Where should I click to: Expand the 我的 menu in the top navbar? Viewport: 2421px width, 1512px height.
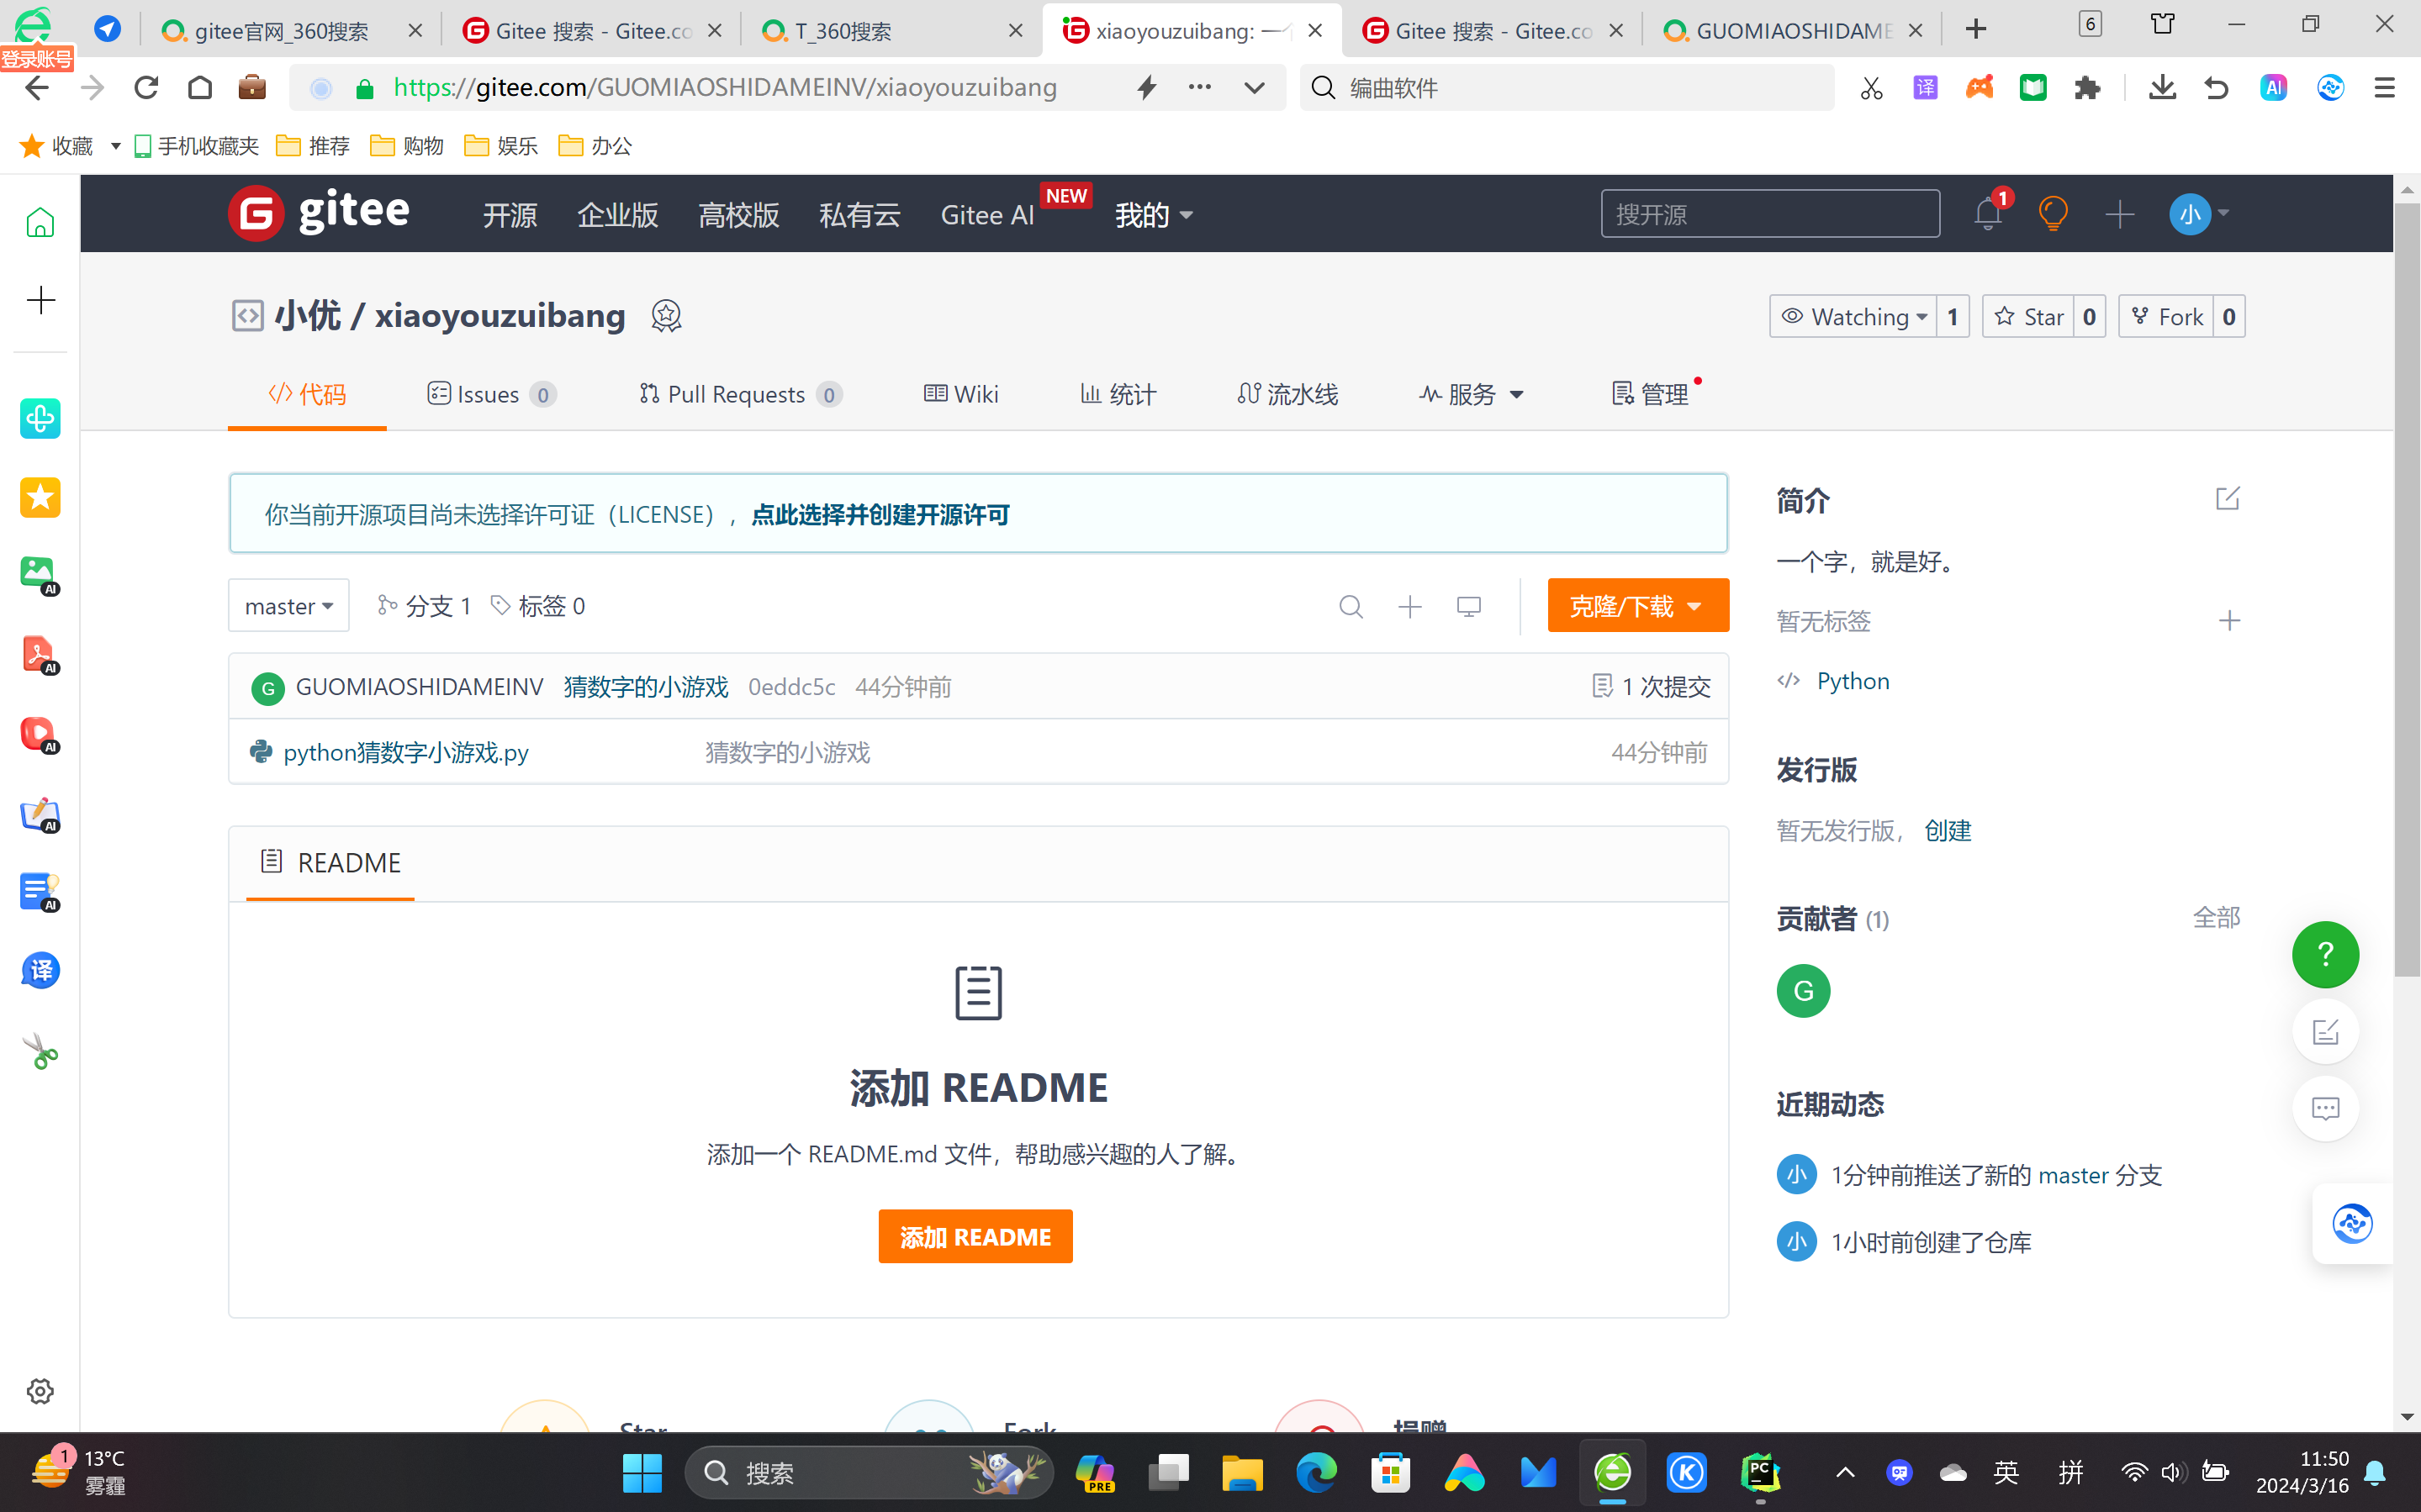1152,215
